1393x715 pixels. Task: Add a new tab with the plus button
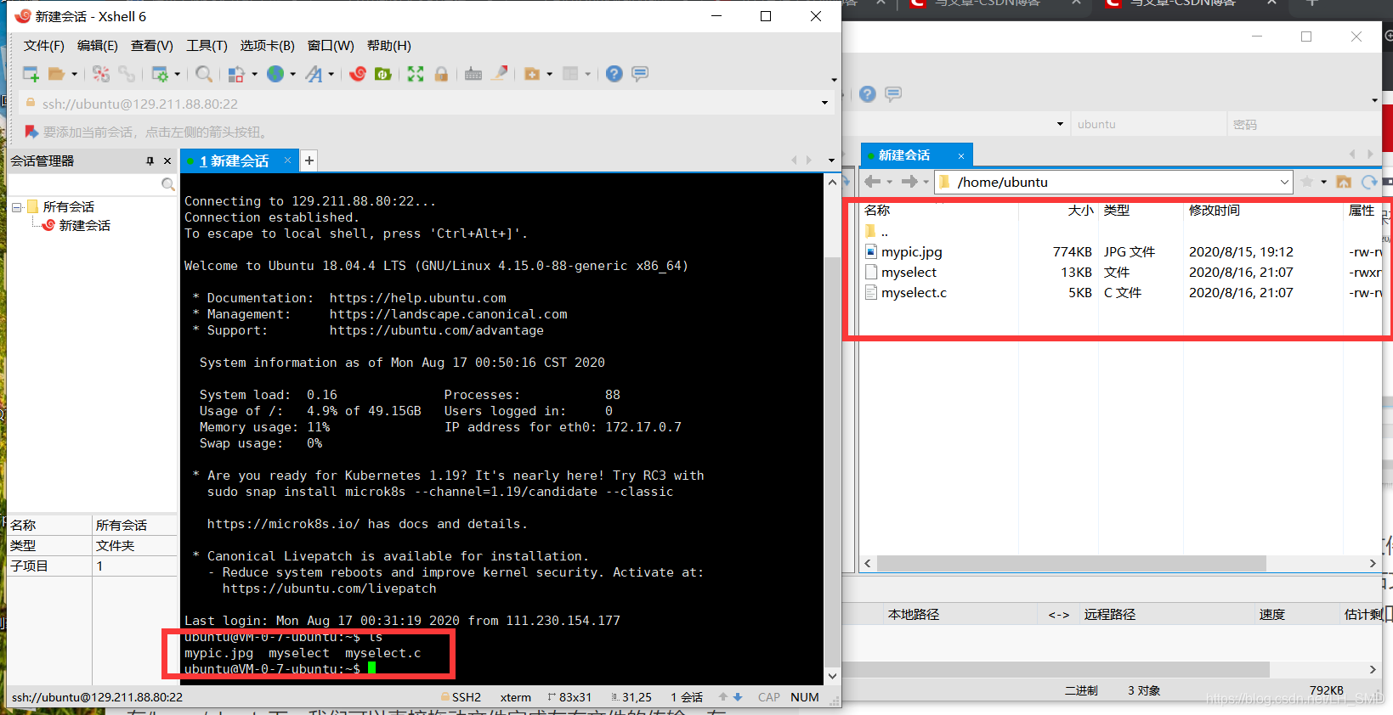click(309, 160)
